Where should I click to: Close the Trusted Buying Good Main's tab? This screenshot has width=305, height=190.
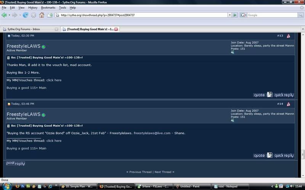pyautogui.click(x=116, y=29)
